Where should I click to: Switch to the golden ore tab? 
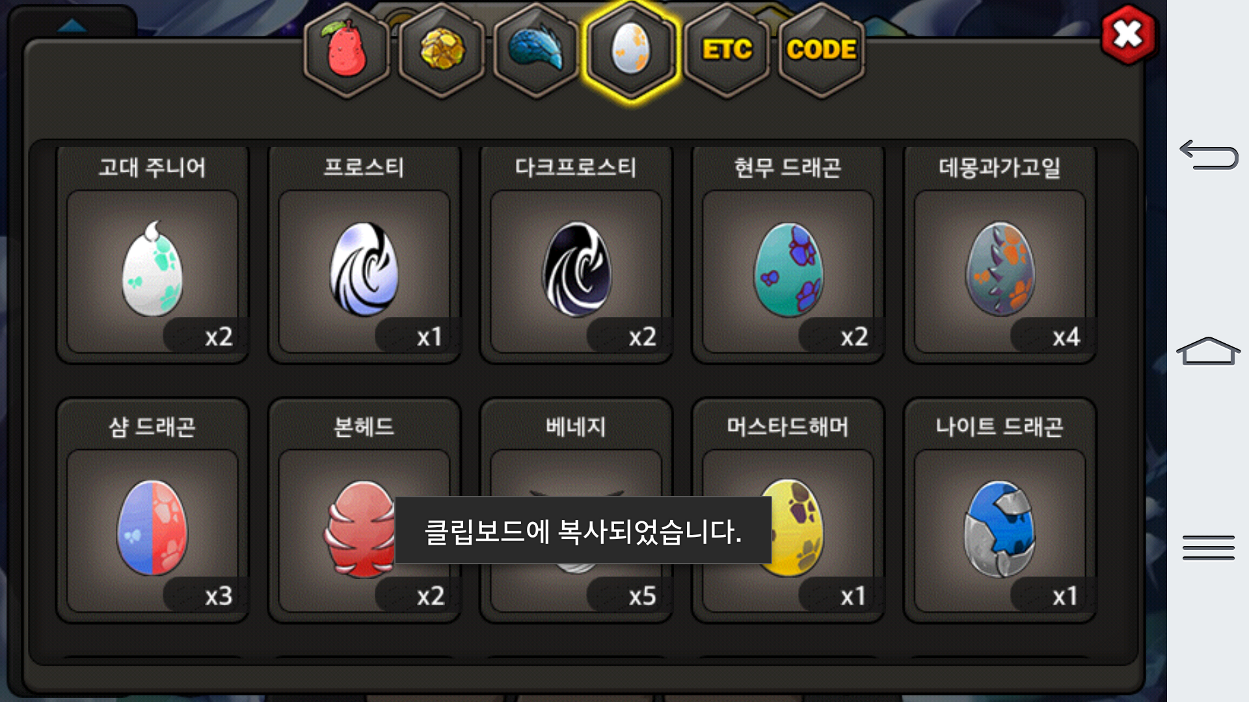click(442, 50)
